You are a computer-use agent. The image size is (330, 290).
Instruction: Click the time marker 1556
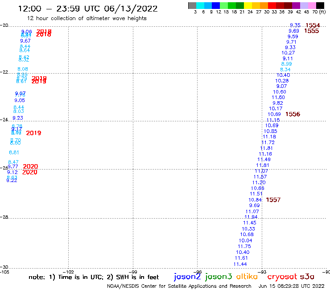(293, 114)
